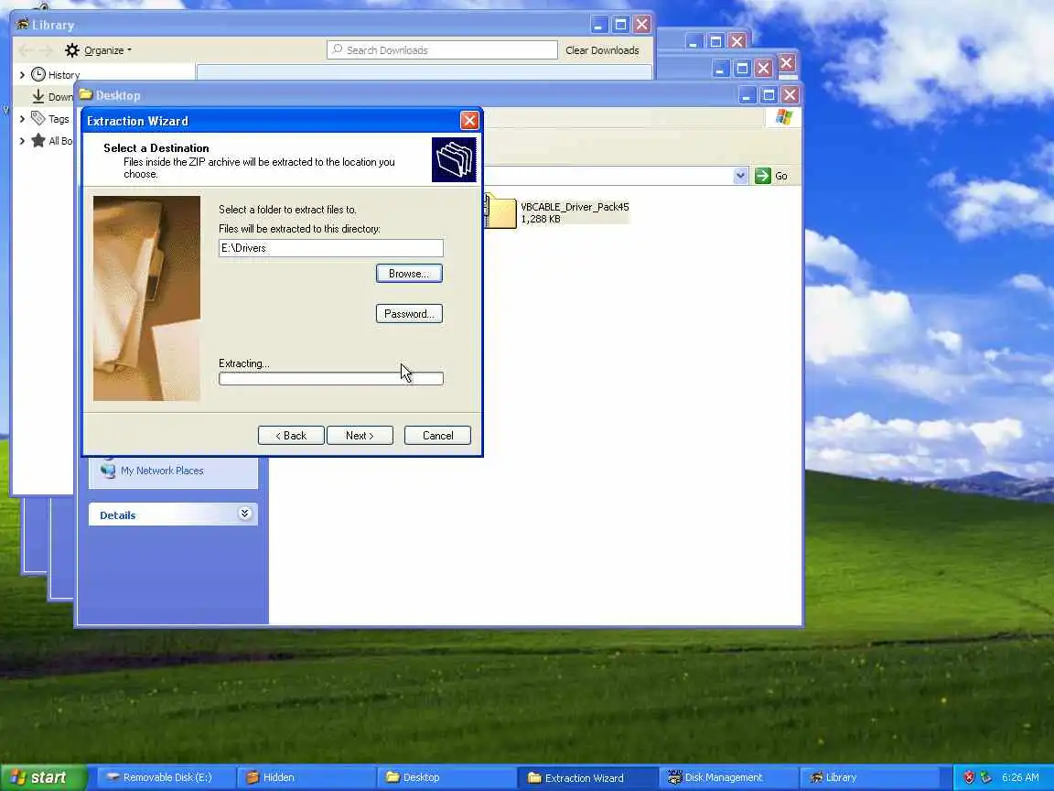Close the Extraction Wizard dialog
The height and width of the screenshot is (791, 1054).
pyautogui.click(x=469, y=121)
